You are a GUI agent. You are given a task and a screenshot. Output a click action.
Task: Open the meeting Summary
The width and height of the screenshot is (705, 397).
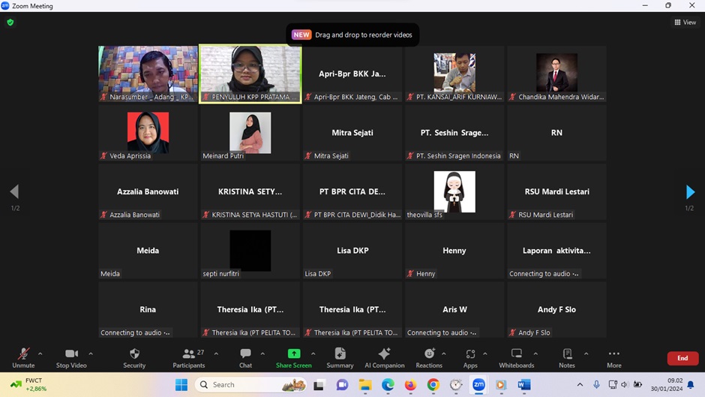[x=340, y=357]
